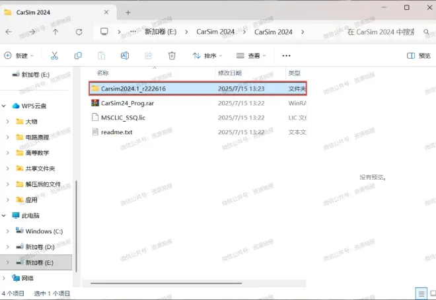Expand the 网络 network node

pyautogui.click(x=4, y=278)
